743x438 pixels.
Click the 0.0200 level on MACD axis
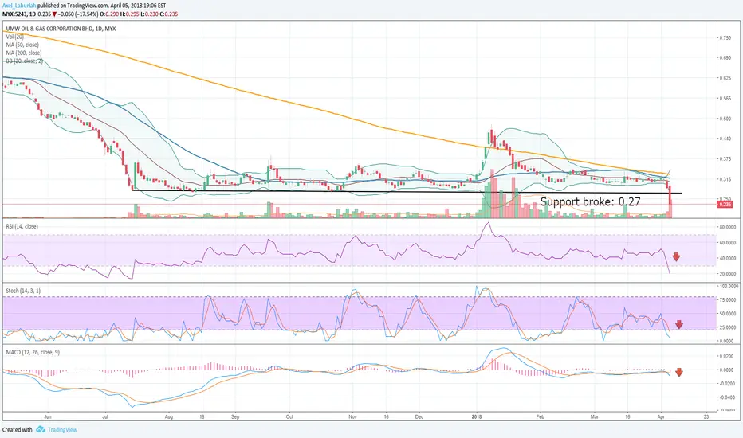point(727,356)
